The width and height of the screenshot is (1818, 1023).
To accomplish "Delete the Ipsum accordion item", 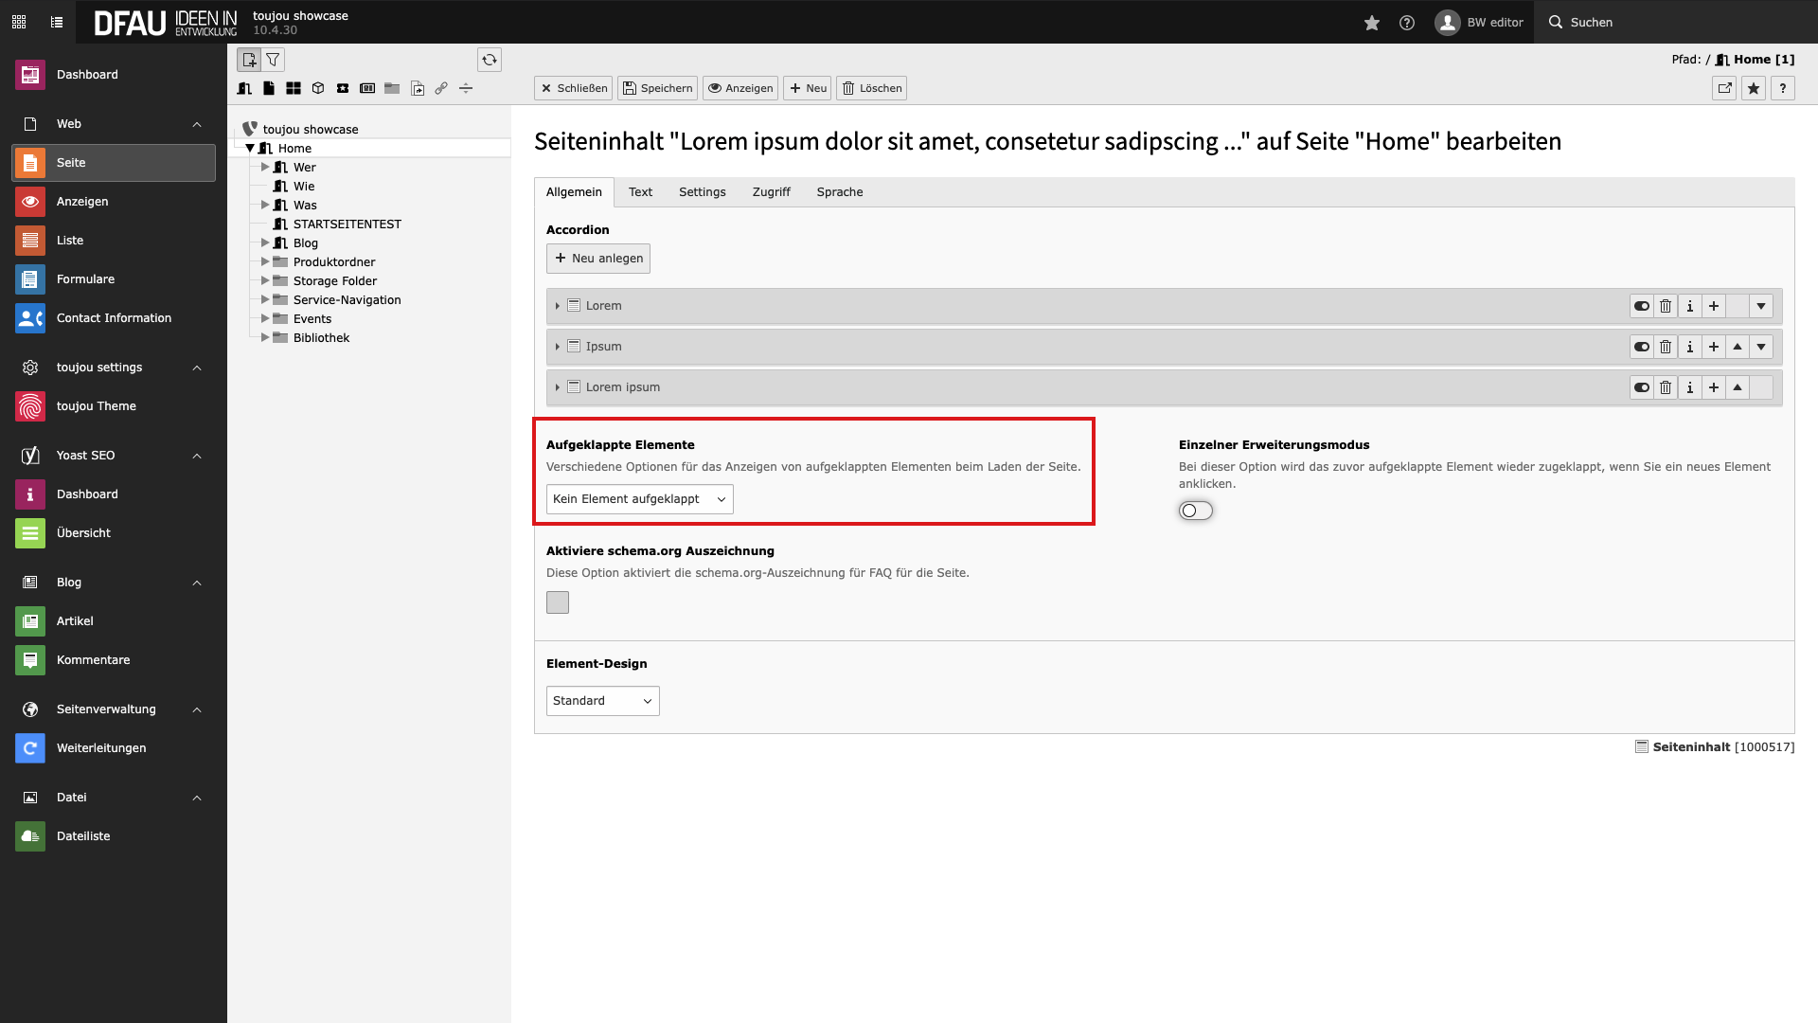I will (x=1666, y=347).
